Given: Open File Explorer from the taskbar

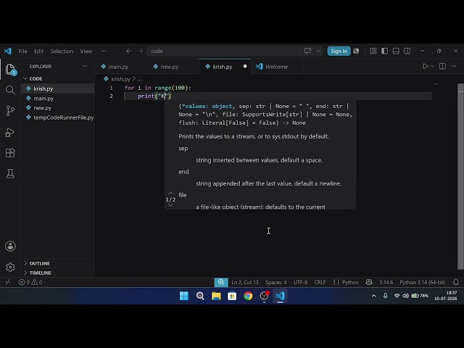Looking at the screenshot, I should pyautogui.click(x=216, y=296).
